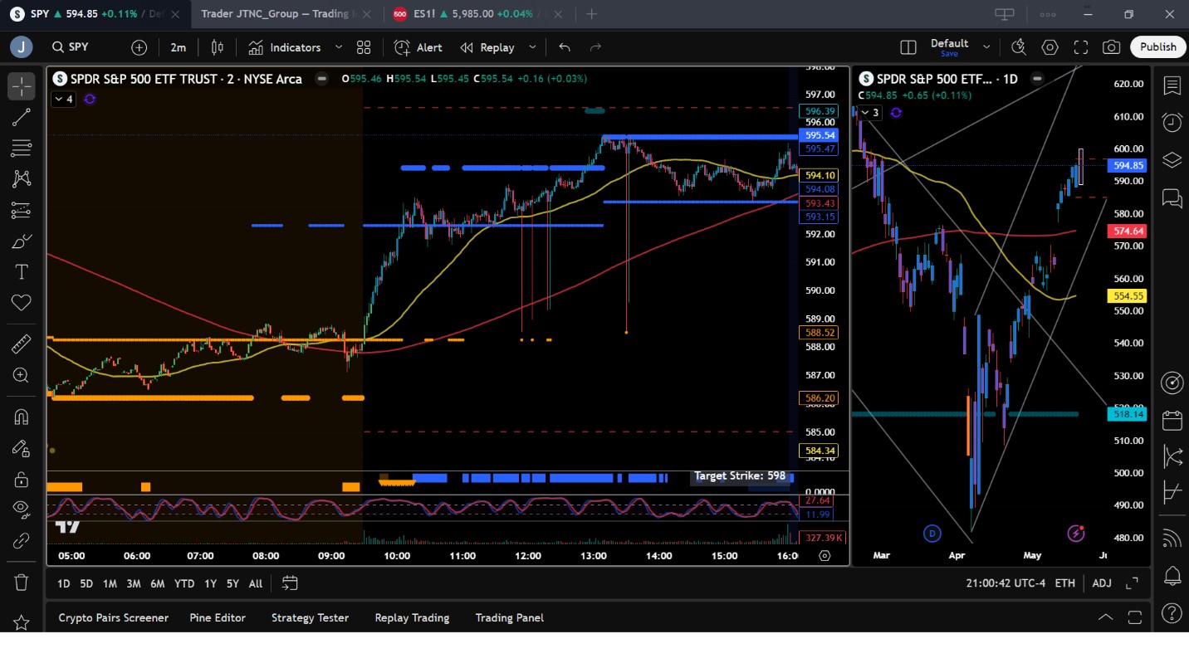
Task: Toggle stay in drawing mode
Action: point(22,448)
